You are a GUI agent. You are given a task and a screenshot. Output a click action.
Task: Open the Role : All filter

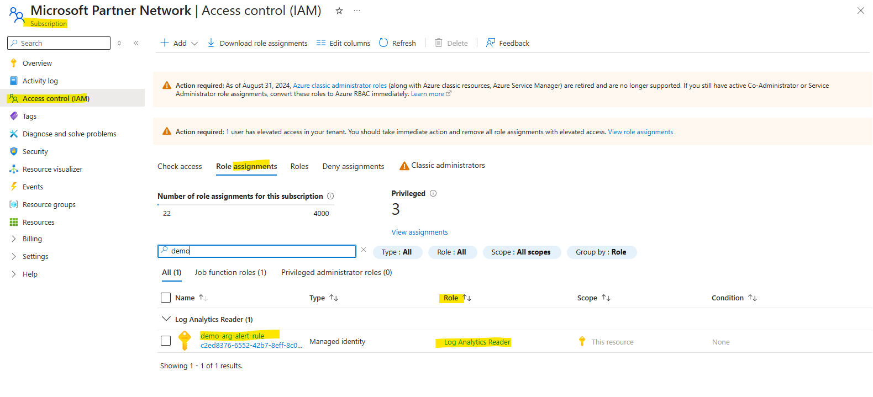[452, 252]
